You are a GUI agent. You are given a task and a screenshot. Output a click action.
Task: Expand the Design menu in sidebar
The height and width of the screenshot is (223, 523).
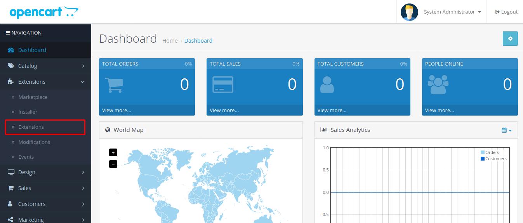click(45, 172)
